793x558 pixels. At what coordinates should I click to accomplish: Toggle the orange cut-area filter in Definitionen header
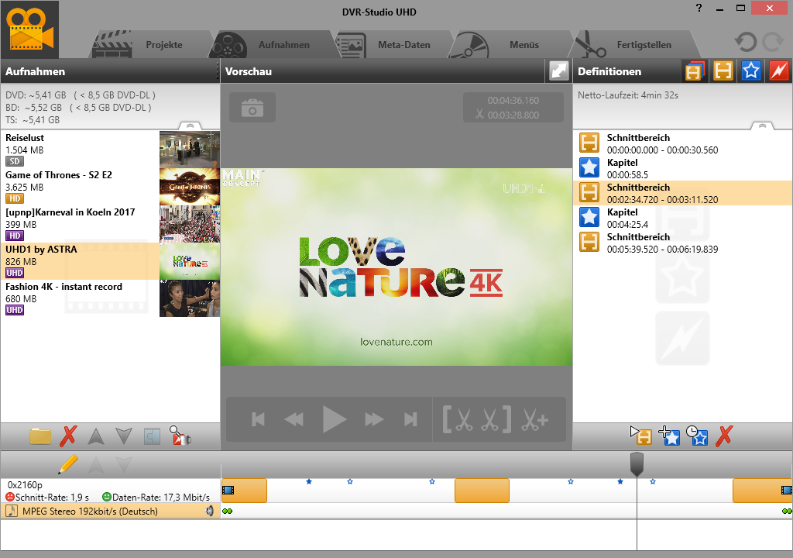[723, 71]
